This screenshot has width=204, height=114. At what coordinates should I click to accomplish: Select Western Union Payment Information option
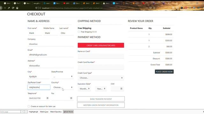point(101,105)
